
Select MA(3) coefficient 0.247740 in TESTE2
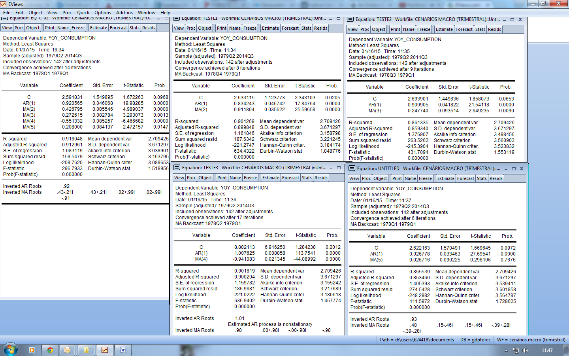click(418, 111)
